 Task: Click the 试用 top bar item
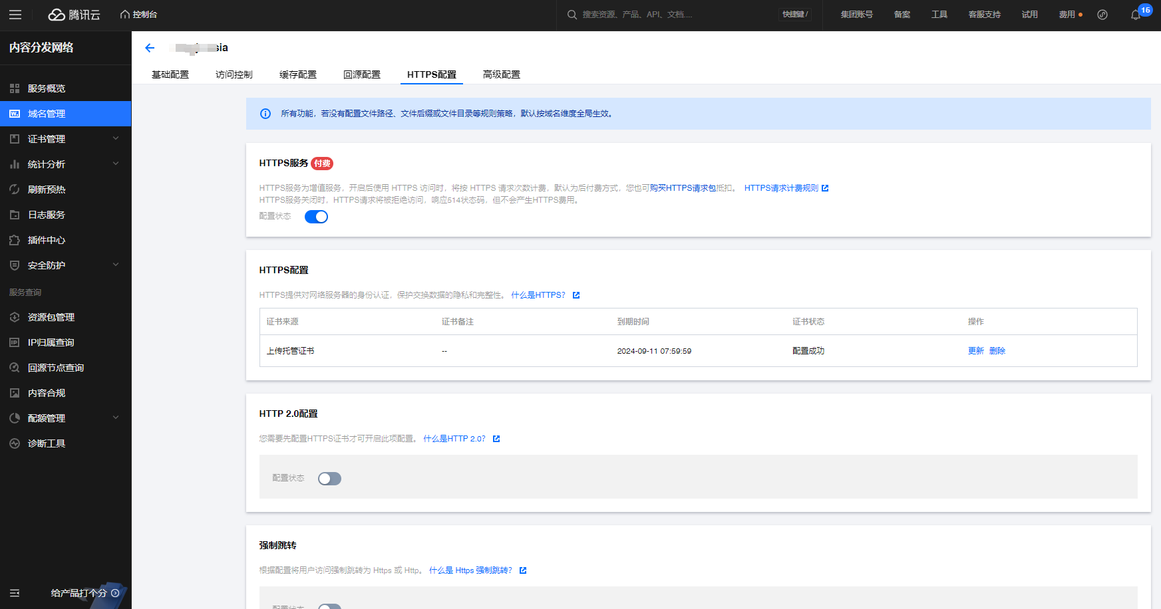[1030, 15]
